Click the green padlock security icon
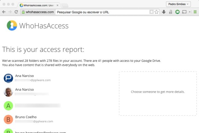199x133 pixels. (23, 12)
